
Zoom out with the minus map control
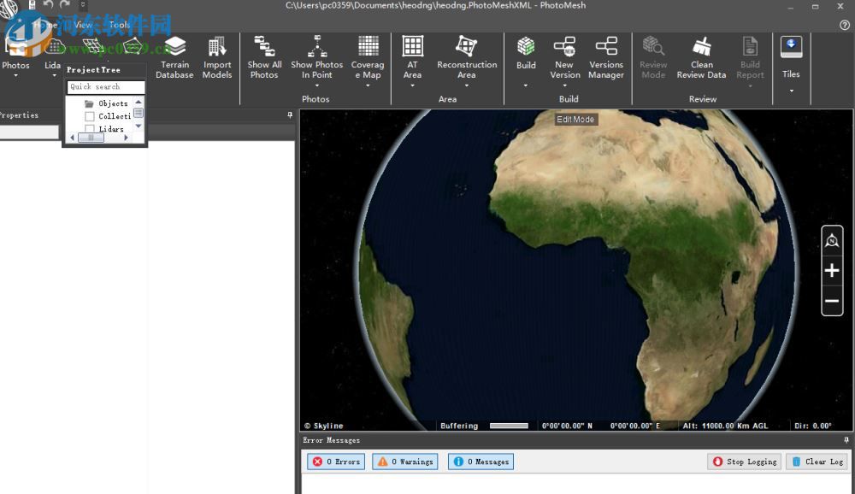832,301
